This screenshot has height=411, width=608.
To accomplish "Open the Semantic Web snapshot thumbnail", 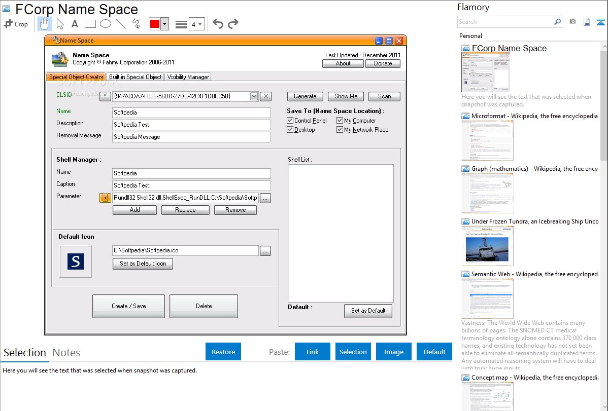I will tap(487, 298).
